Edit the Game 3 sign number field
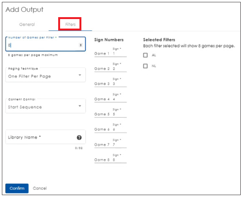 [119, 84]
